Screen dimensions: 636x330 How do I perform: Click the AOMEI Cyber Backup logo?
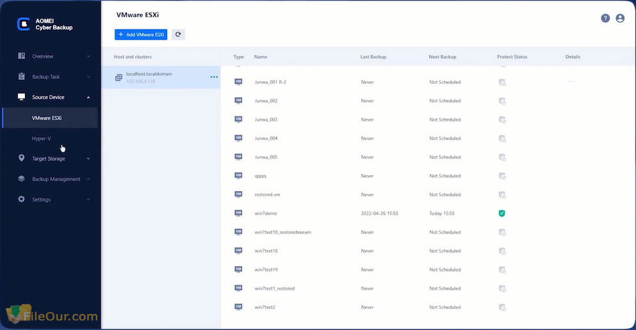45,24
